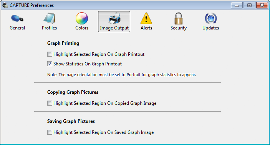Click the Show Statistics On Graph Printout label
Screen dimensions: 270x145
(x=88, y=64)
